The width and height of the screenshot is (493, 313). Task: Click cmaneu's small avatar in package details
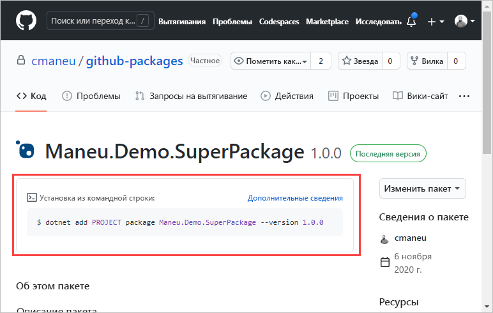coord(384,240)
